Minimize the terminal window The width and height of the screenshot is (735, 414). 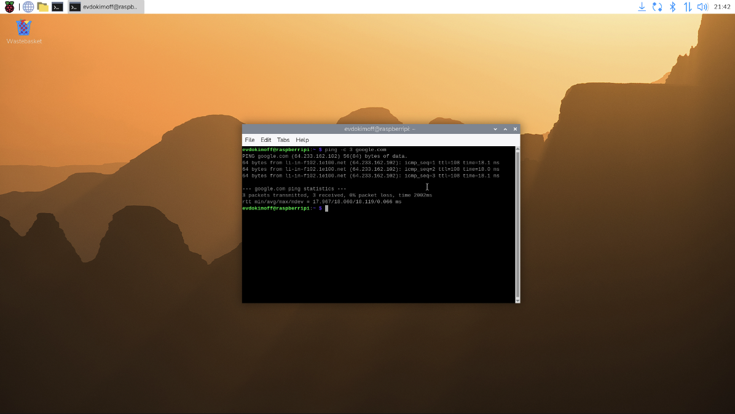click(x=495, y=129)
